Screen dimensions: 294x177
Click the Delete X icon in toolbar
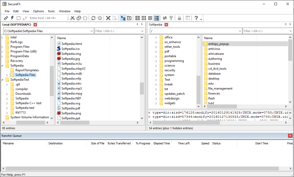coord(108,18)
